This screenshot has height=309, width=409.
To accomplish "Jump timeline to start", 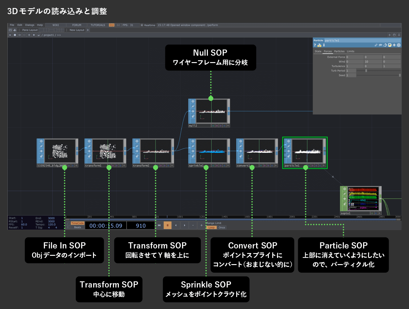I will [x=159, y=225].
